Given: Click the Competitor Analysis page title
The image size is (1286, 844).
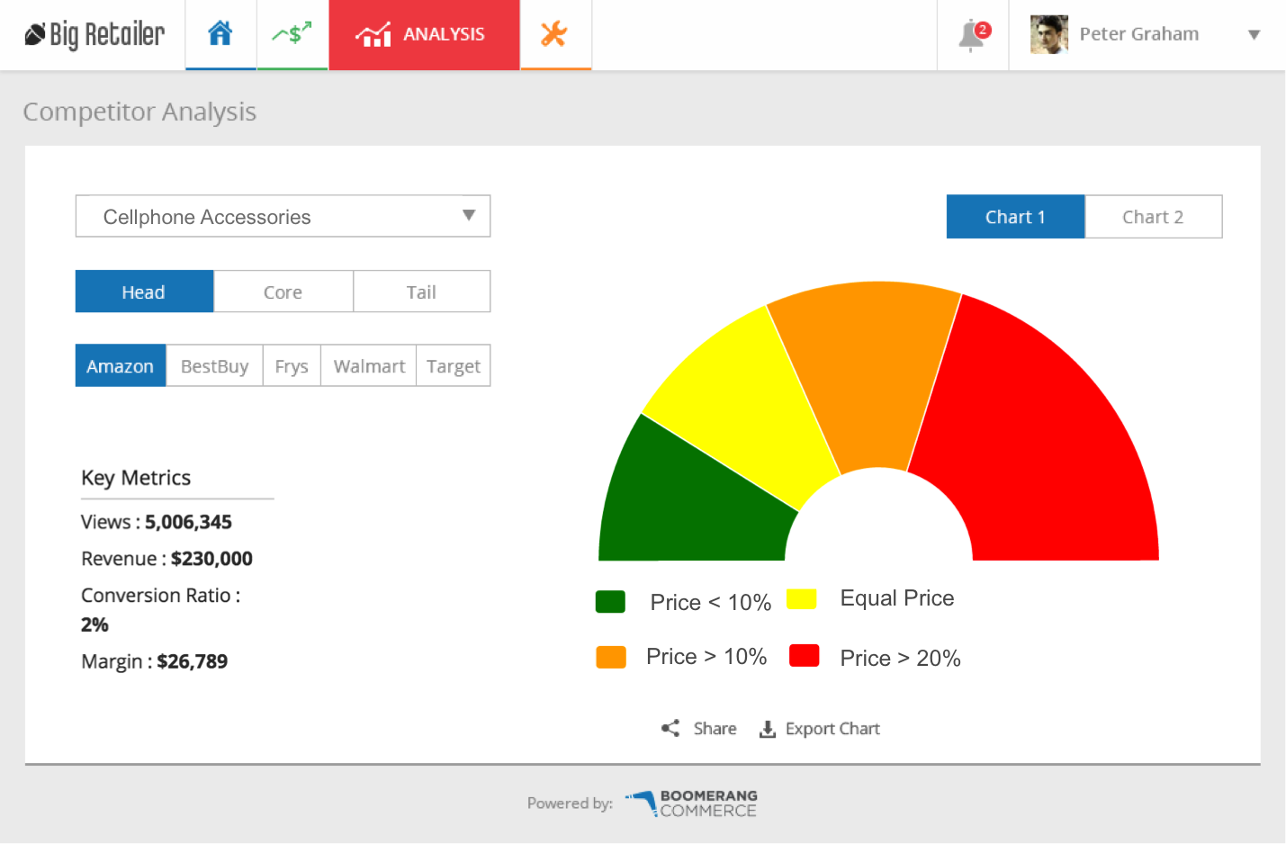Looking at the screenshot, I should pyautogui.click(x=139, y=112).
